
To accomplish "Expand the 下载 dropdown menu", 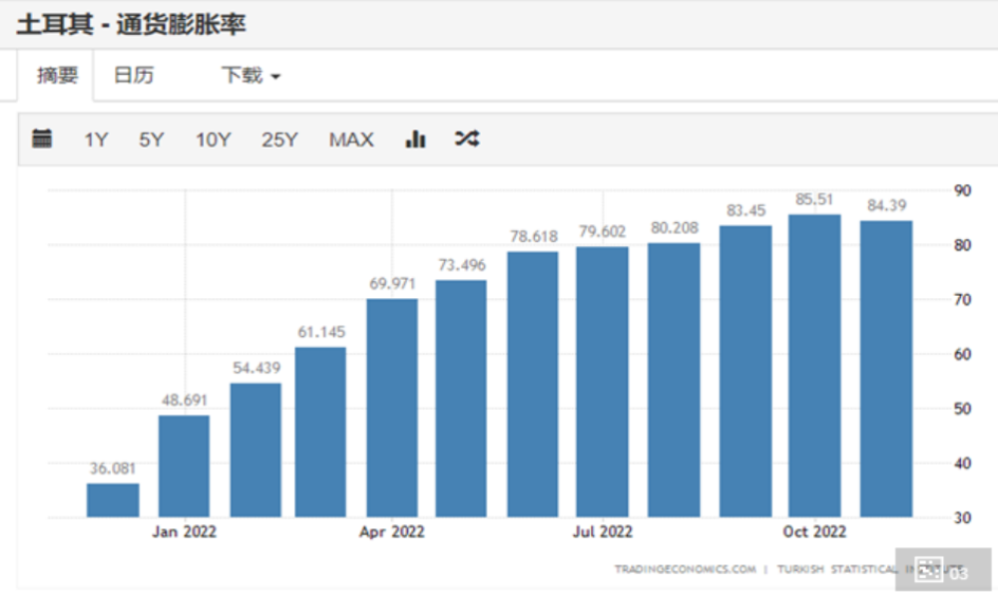I will tap(250, 76).
